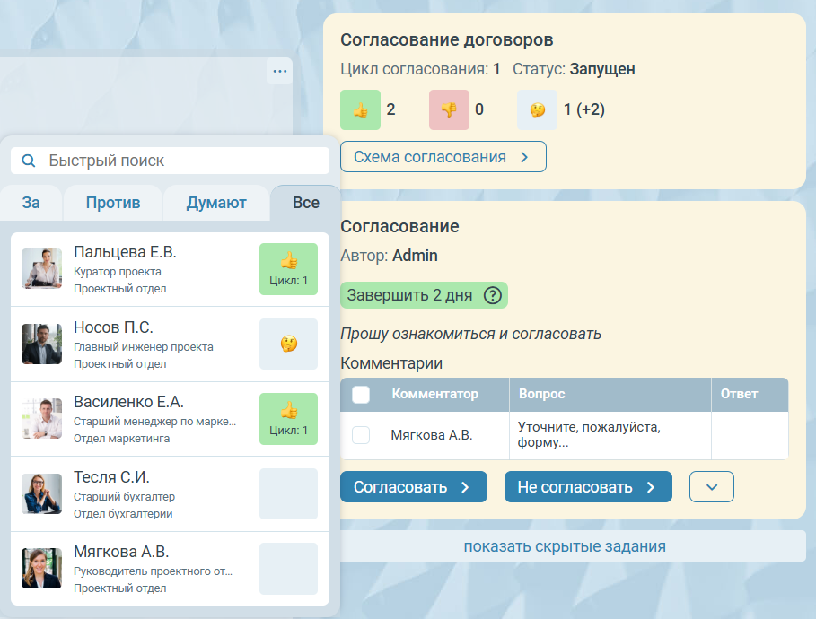Viewport: 816px width, 619px height.
Task: Check the box for Мягкова А.В. comment
Action: pyautogui.click(x=361, y=435)
